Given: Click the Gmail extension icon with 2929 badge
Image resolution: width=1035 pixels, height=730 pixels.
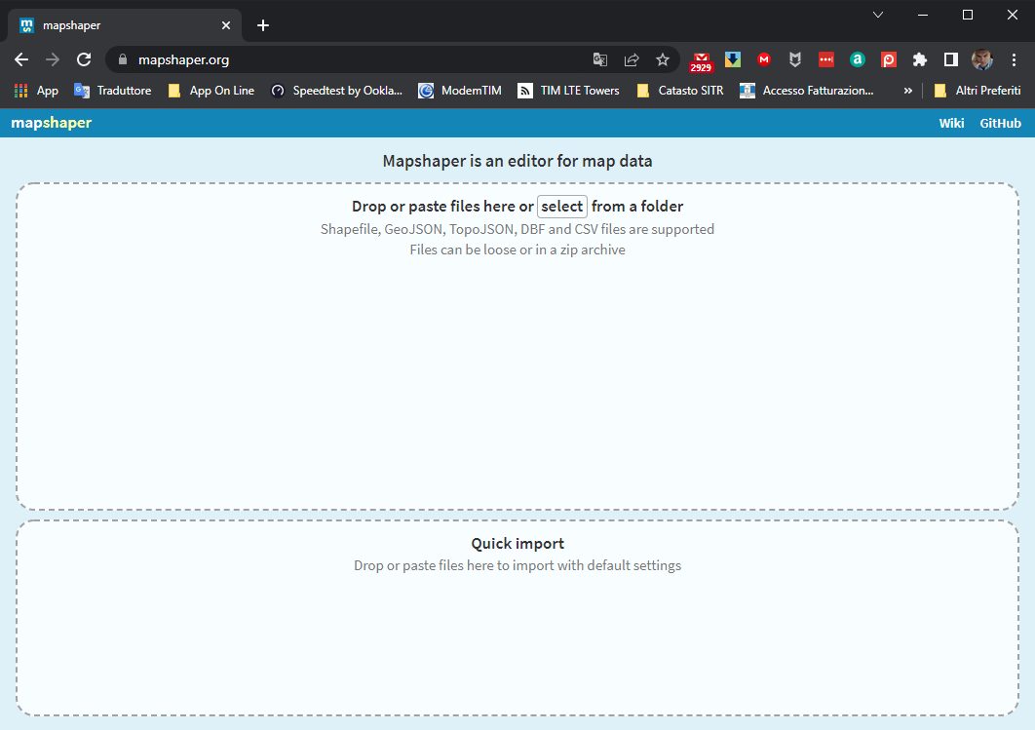Looking at the screenshot, I should [x=701, y=60].
